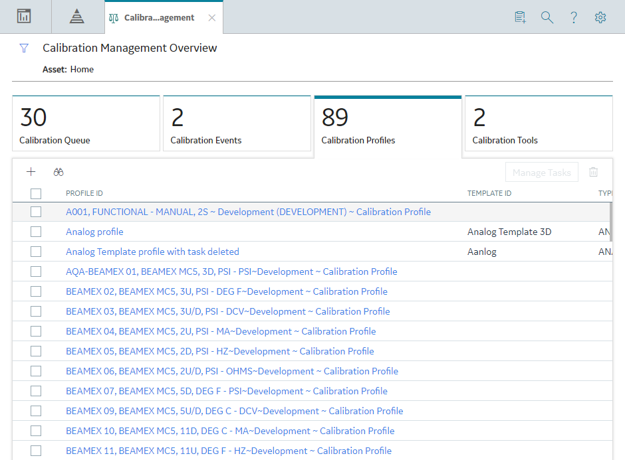Select the Calibration Profiles tile
This screenshot has height=460, width=625.
388,127
